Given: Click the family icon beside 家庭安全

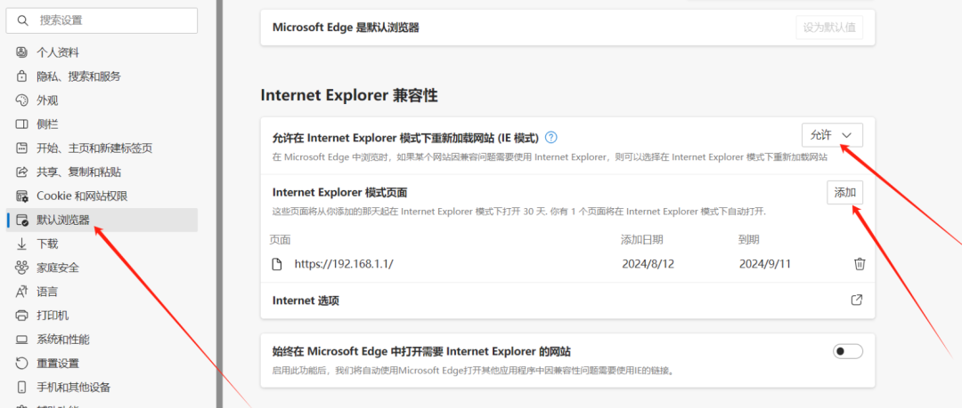Looking at the screenshot, I should click(x=22, y=268).
